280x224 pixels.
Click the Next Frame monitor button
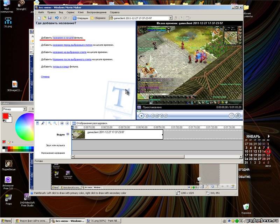point(162,116)
